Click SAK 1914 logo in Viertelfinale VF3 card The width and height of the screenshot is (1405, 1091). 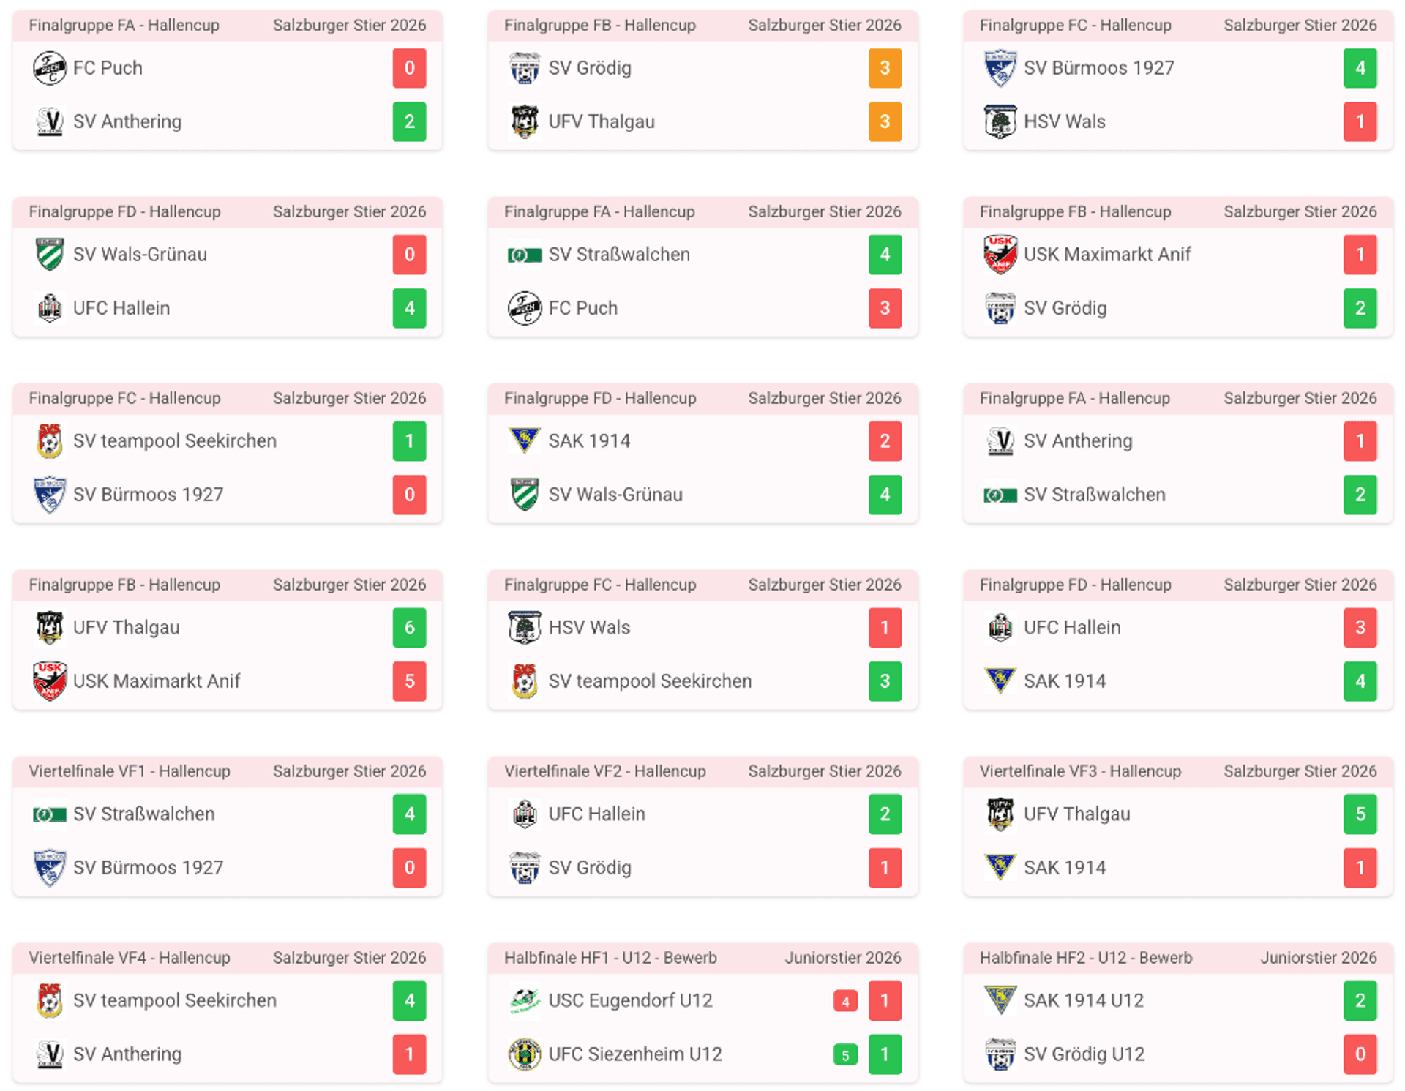point(1000,867)
